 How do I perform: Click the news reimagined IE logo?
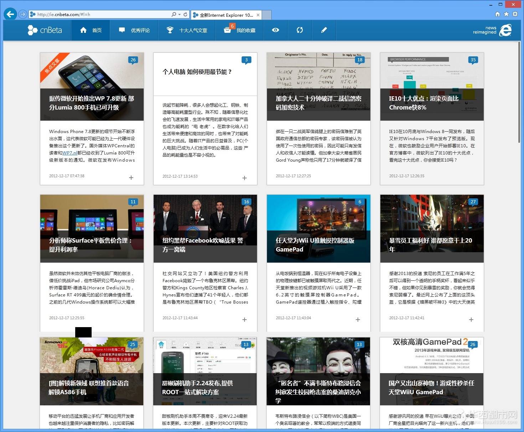492,30
